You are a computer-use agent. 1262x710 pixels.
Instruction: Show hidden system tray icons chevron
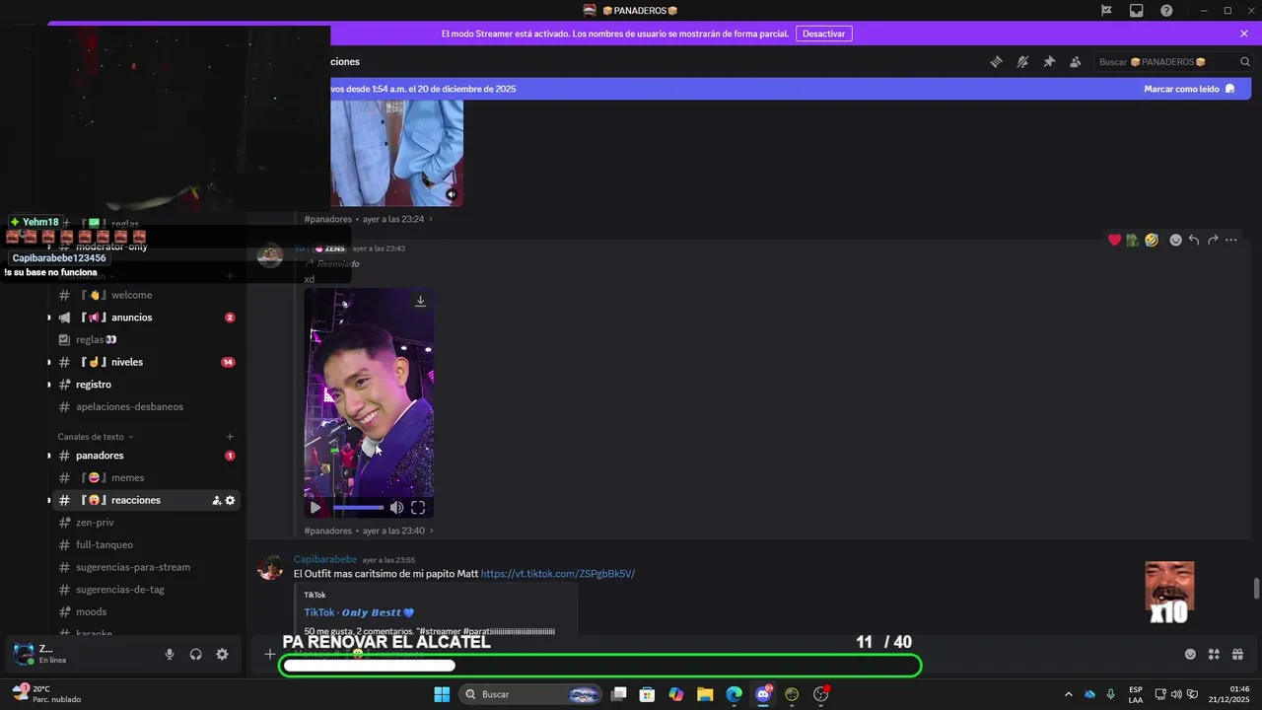point(1068,694)
